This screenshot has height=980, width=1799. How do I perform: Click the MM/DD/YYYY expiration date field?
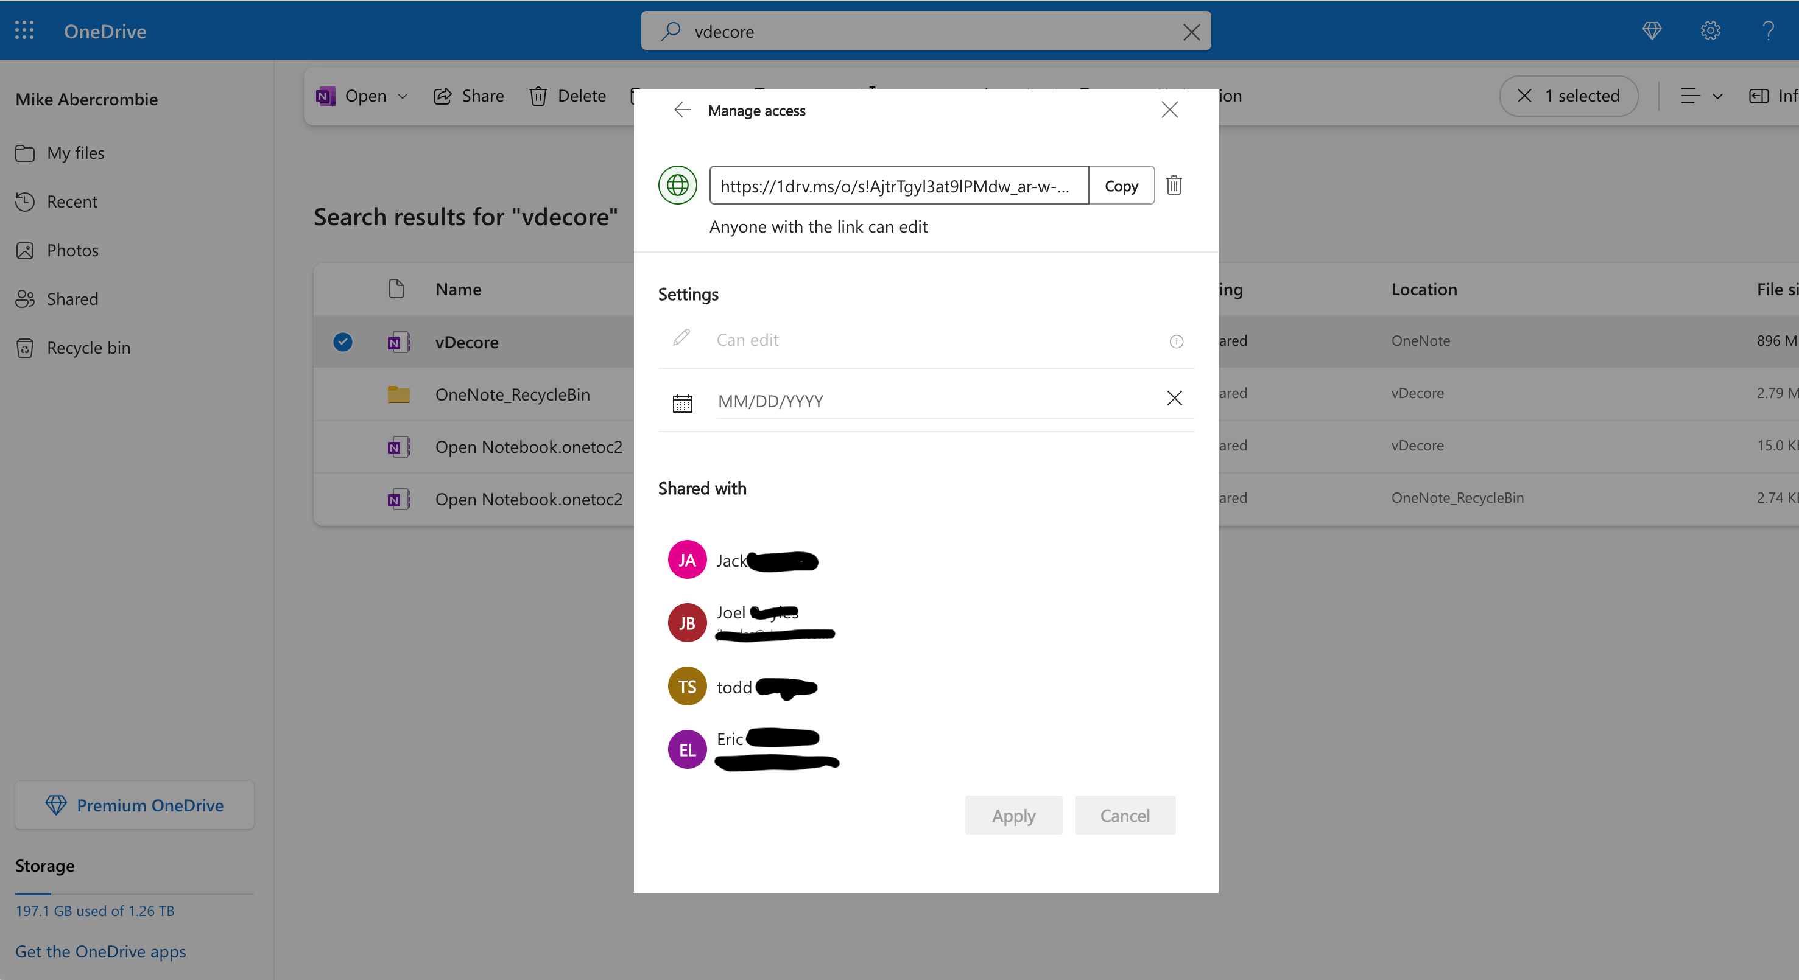point(929,401)
